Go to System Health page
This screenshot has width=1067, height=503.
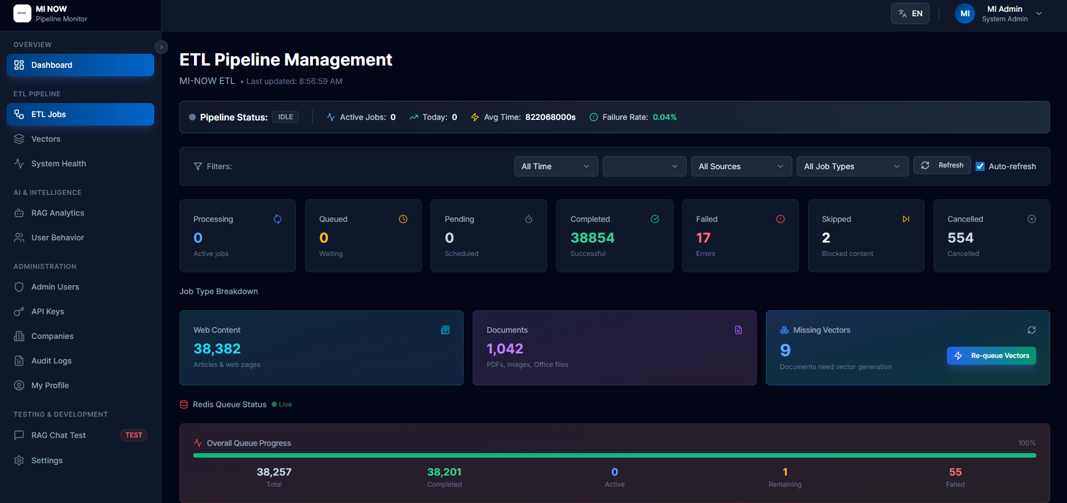[x=58, y=164]
